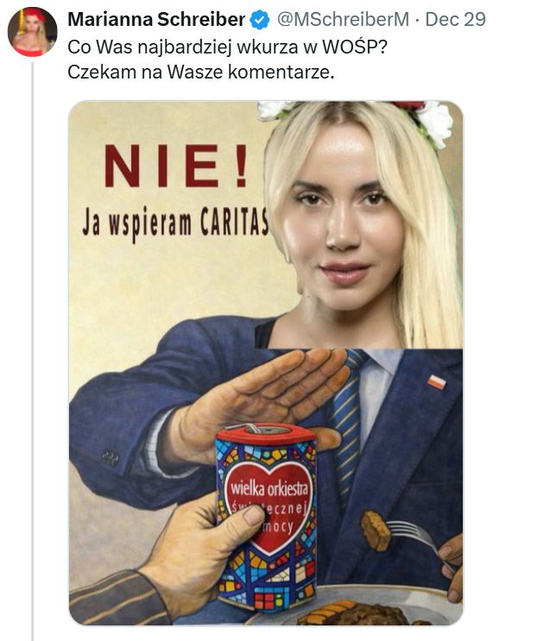Open Marianna Schreiber's profile avatar
This screenshot has height=641, width=550.
point(32,31)
